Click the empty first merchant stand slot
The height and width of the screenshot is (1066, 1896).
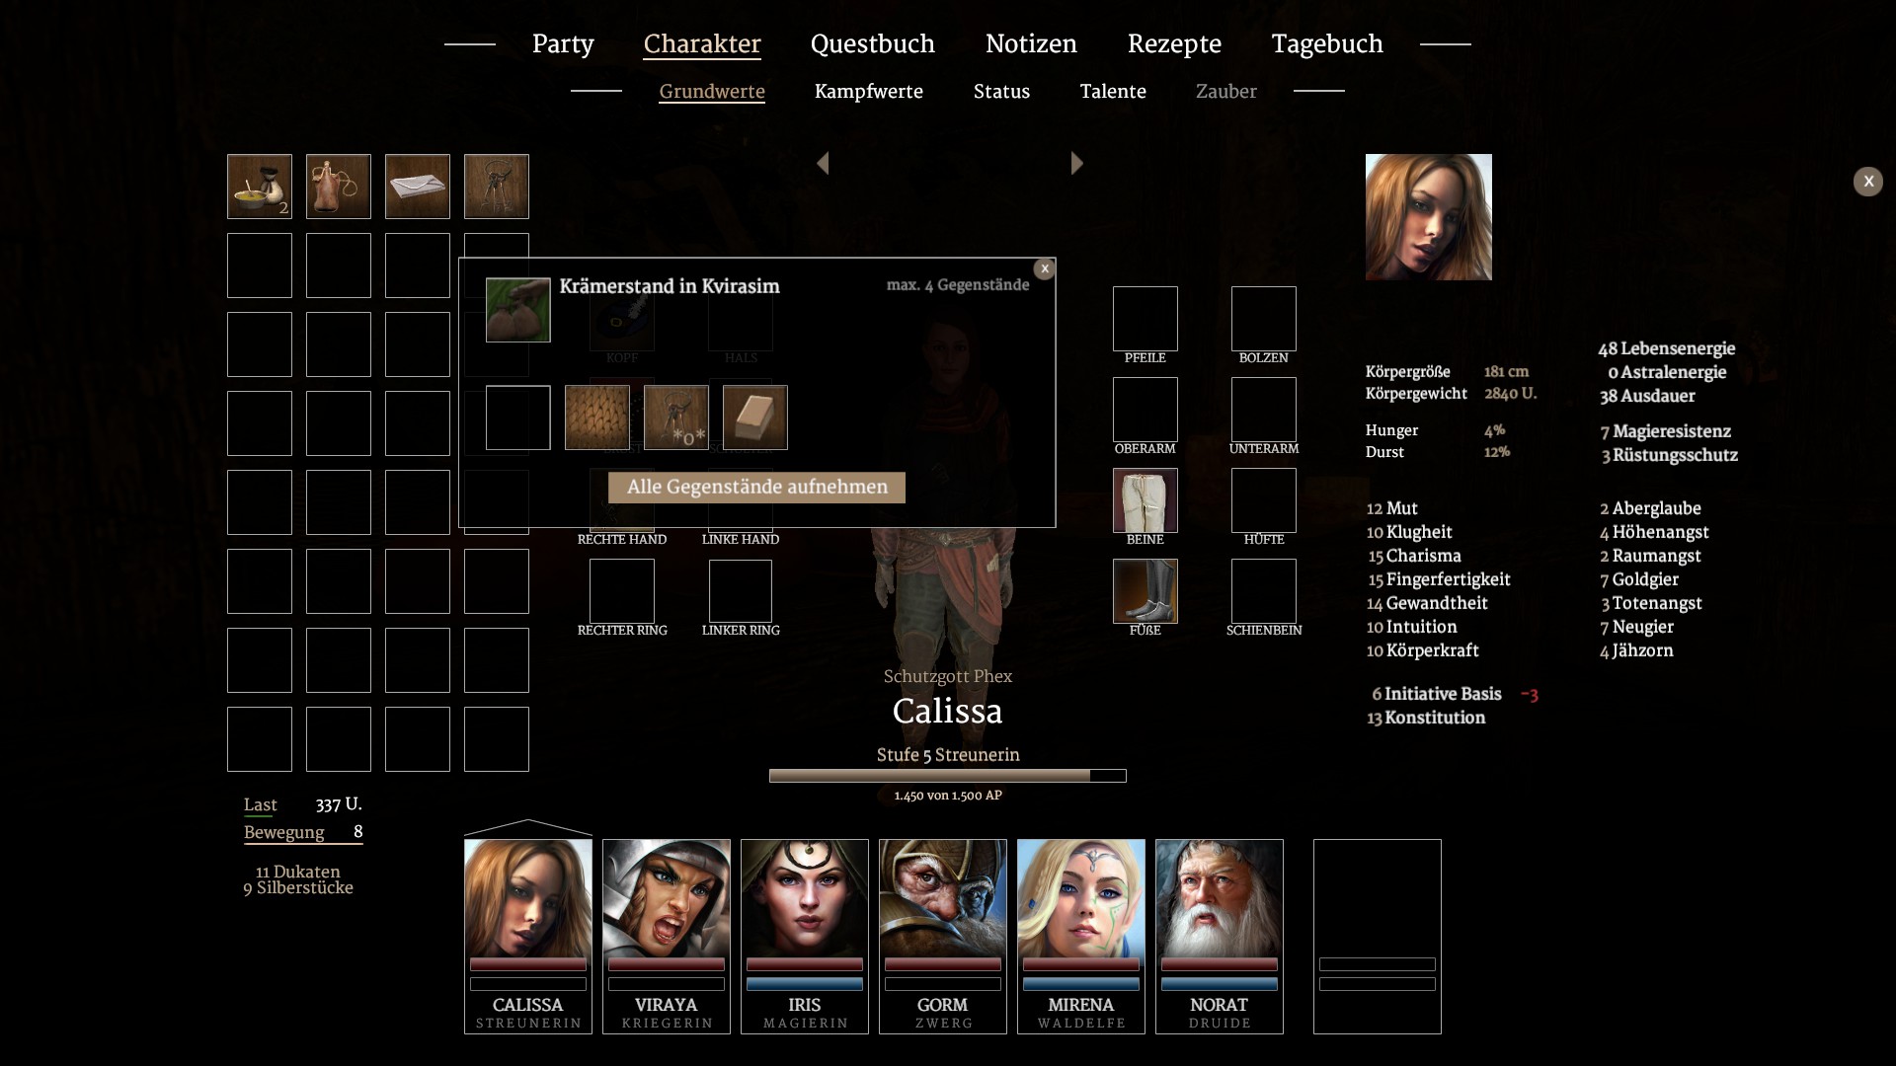pyautogui.click(x=518, y=418)
